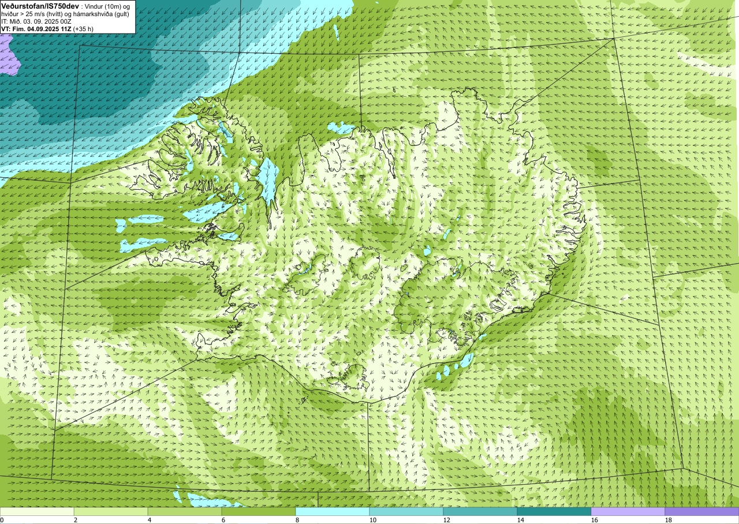Click the legend scale label "16"
Viewport: 739px width, 524px height.
point(595,520)
